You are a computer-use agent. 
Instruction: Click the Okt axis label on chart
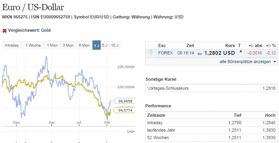107,122
